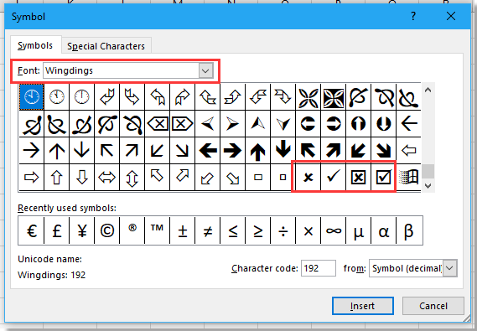
Task: Choose the thin down arrow symbol
Action: coord(82,151)
